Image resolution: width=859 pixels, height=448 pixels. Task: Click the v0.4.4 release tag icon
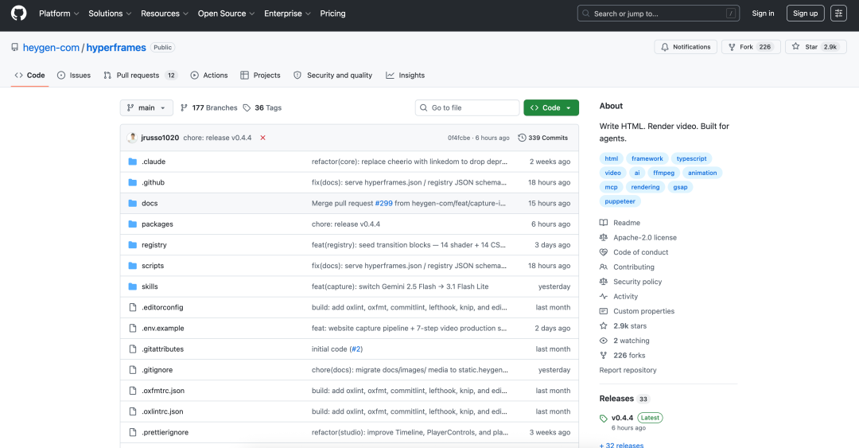click(x=604, y=418)
